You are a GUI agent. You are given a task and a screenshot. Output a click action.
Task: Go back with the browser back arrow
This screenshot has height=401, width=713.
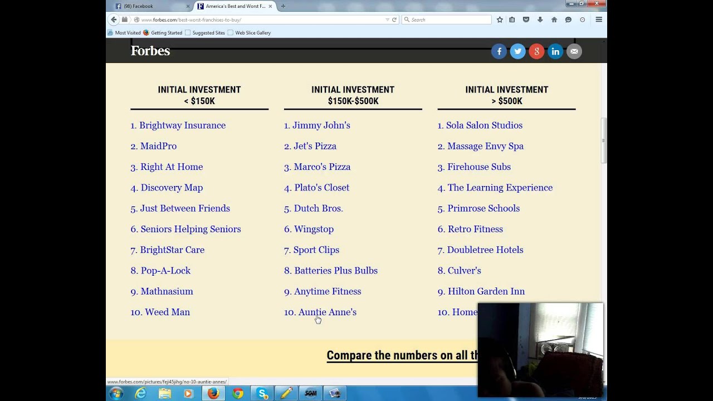(x=114, y=19)
